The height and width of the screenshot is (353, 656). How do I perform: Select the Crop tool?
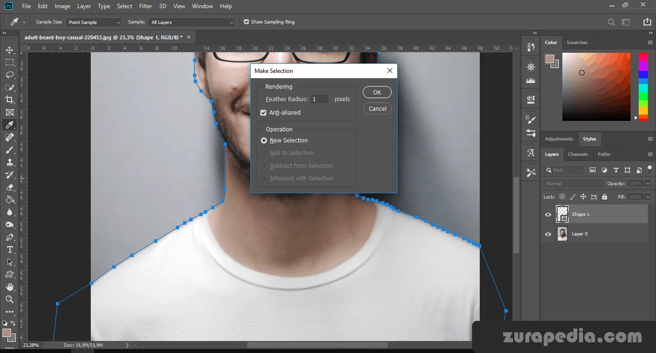(10, 100)
